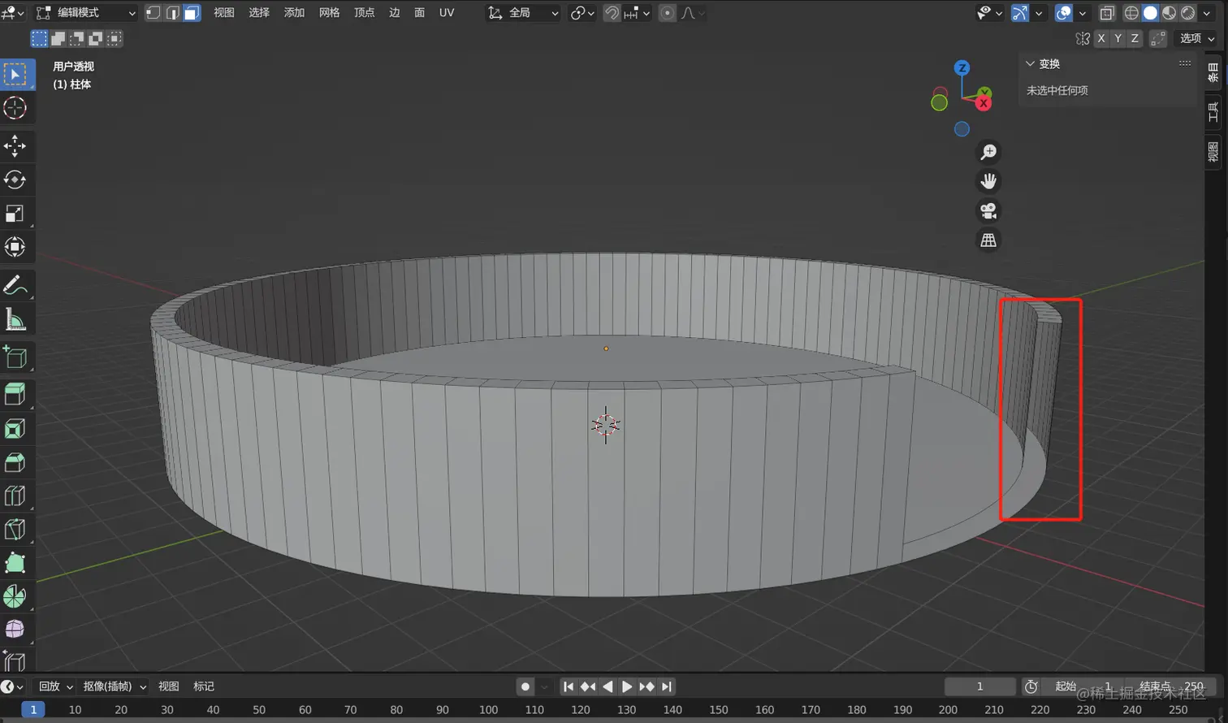
Task: Toggle show gizmos button
Action: tap(1020, 12)
